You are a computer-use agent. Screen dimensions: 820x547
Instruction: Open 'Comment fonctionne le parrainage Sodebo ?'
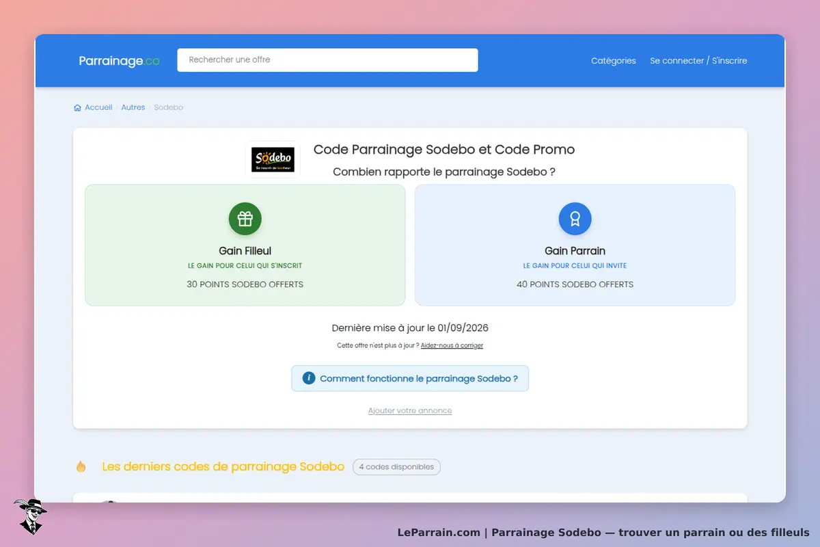(410, 378)
